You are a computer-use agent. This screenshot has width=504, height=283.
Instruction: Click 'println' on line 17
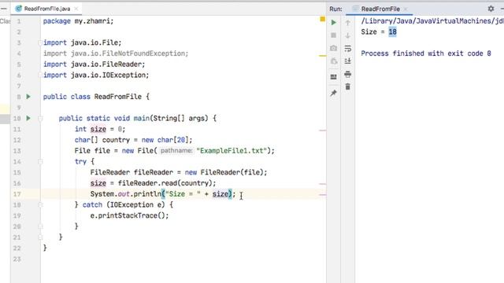(147, 194)
